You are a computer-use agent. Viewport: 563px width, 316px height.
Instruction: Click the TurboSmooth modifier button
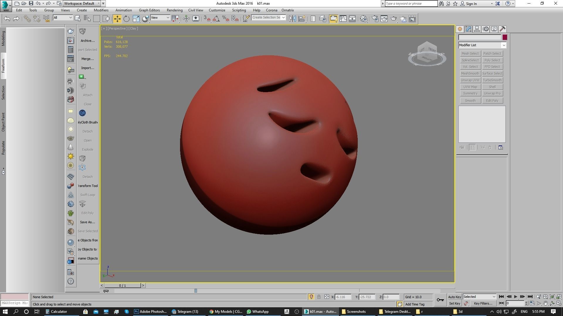point(492,80)
